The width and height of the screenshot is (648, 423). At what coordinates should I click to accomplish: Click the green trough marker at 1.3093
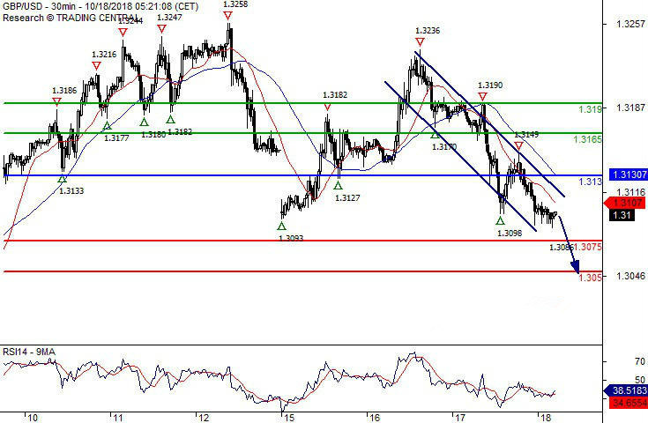pyautogui.click(x=281, y=226)
